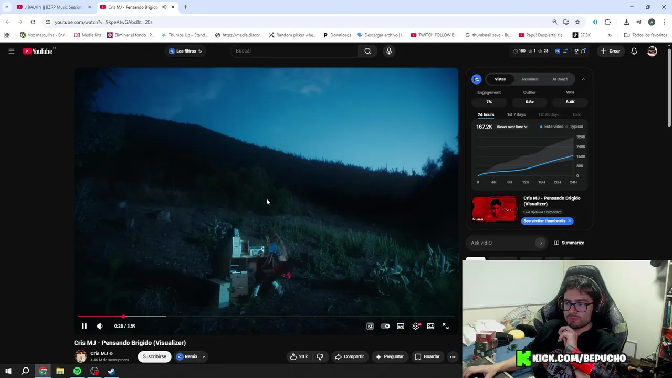Like the video with thumbs up
The width and height of the screenshot is (672, 378).
point(298,356)
